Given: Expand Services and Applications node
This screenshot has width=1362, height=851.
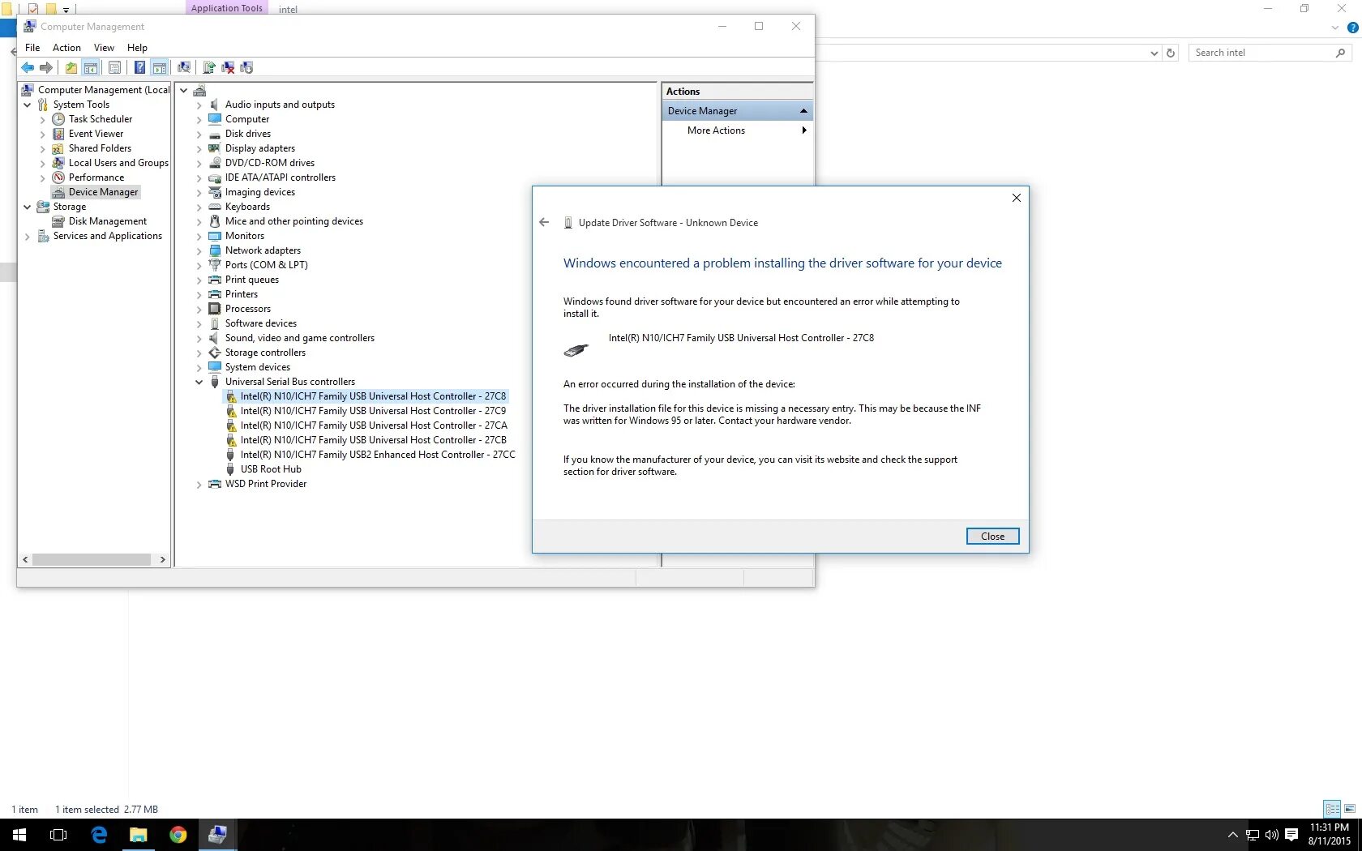Looking at the screenshot, I should tap(27, 237).
